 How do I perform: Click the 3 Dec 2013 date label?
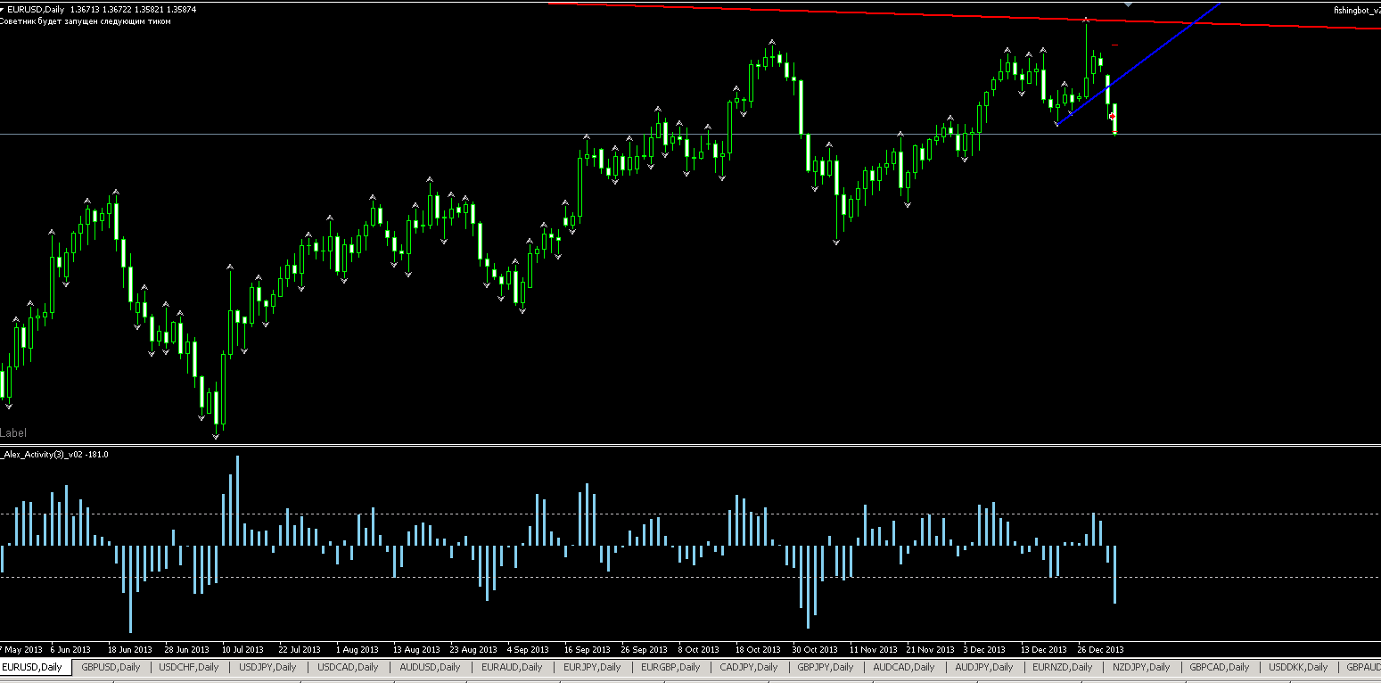click(x=984, y=649)
